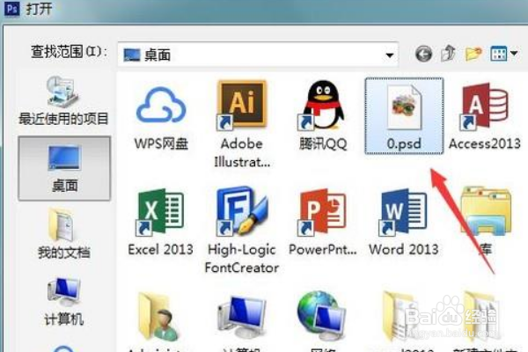Select the 腾讯QQ penguin shortcut
Screen dimensions: 528x352
[323, 115]
